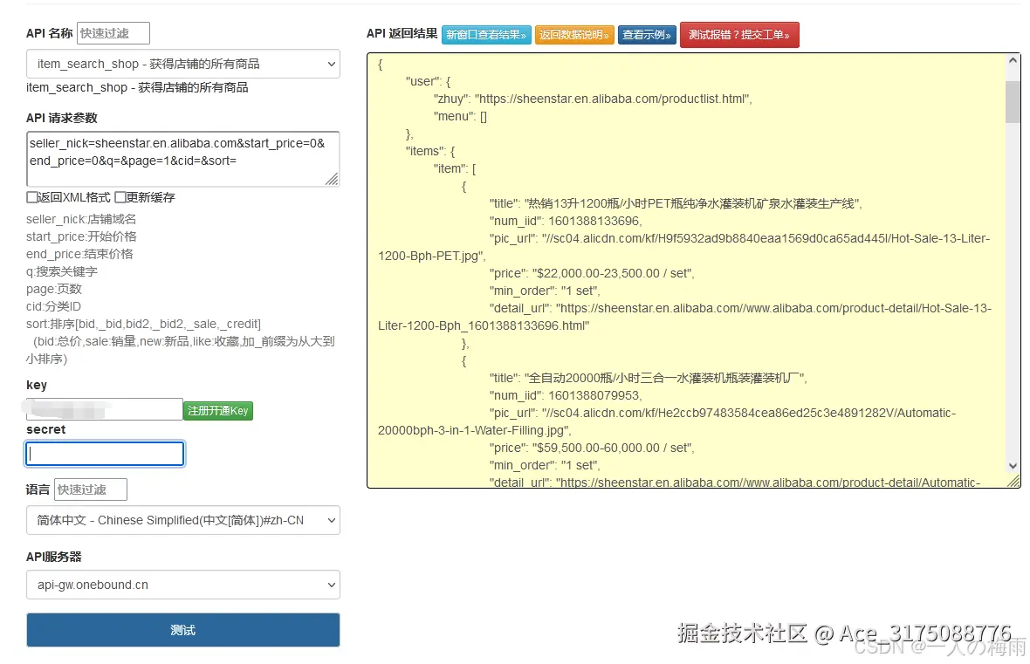1030x664 pixels.
Task: View examples with the 查看示例 button
Action: [647, 37]
